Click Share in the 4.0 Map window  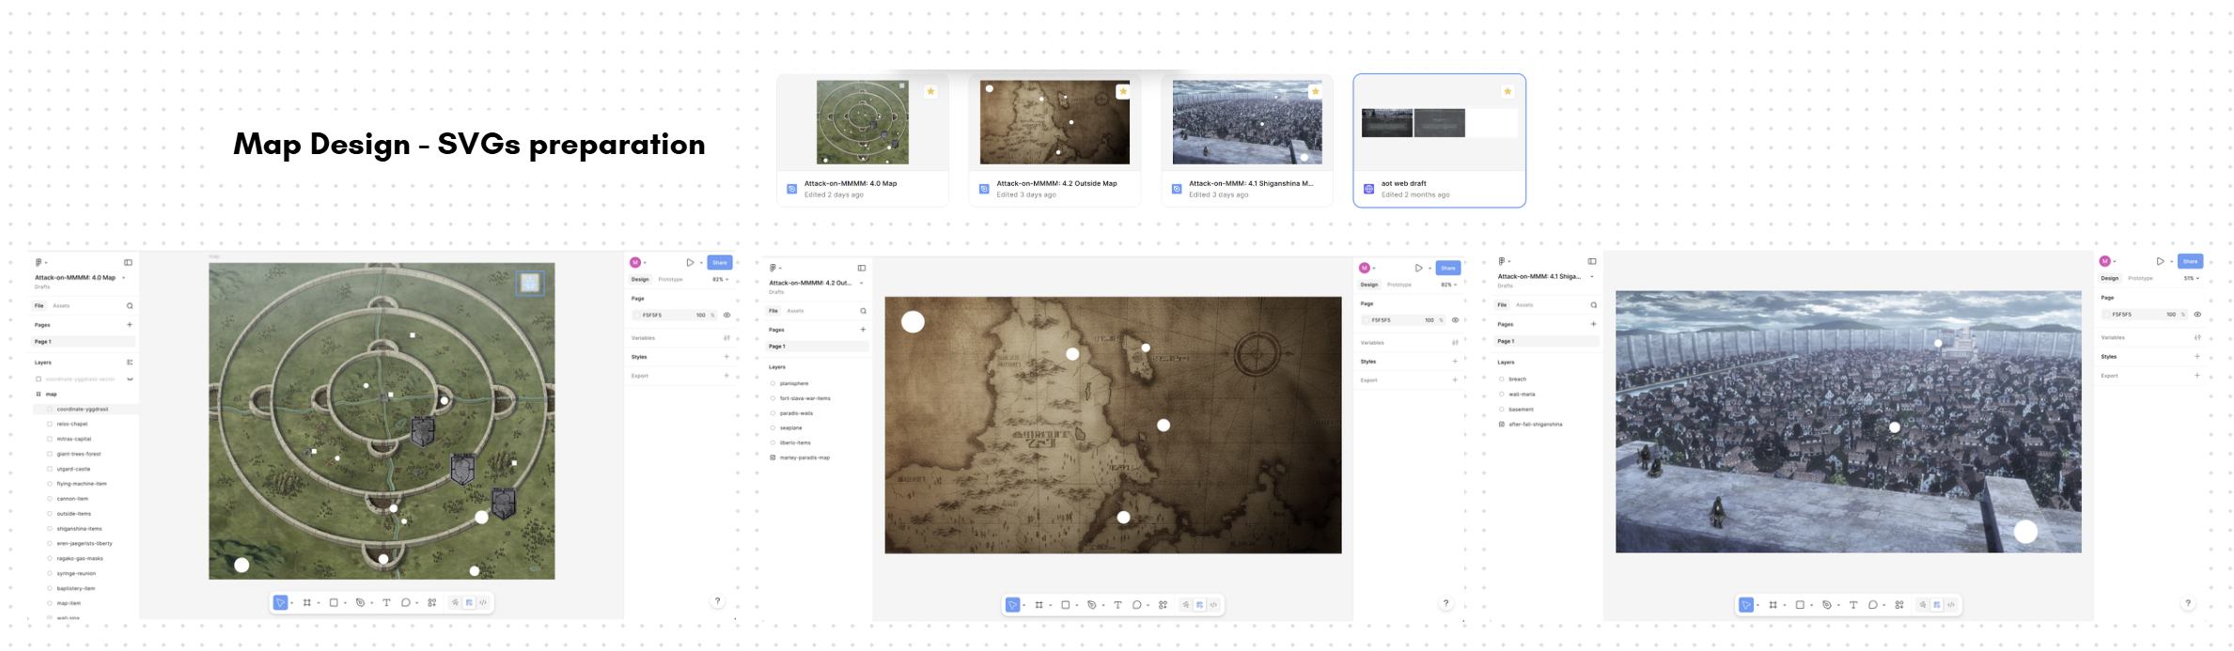click(719, 263)
